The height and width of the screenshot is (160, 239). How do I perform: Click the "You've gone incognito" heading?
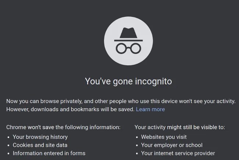coord(128,81)
